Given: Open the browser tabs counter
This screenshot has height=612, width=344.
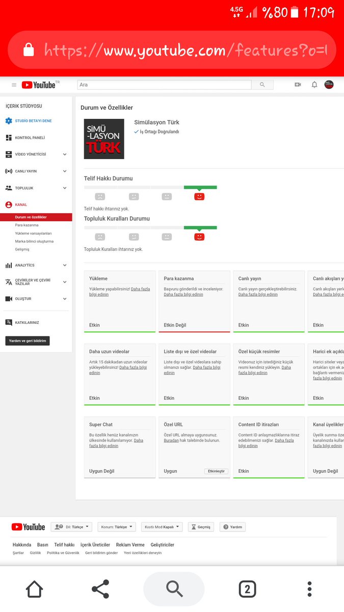Looking at the screenshot, I should click(247, 589).
